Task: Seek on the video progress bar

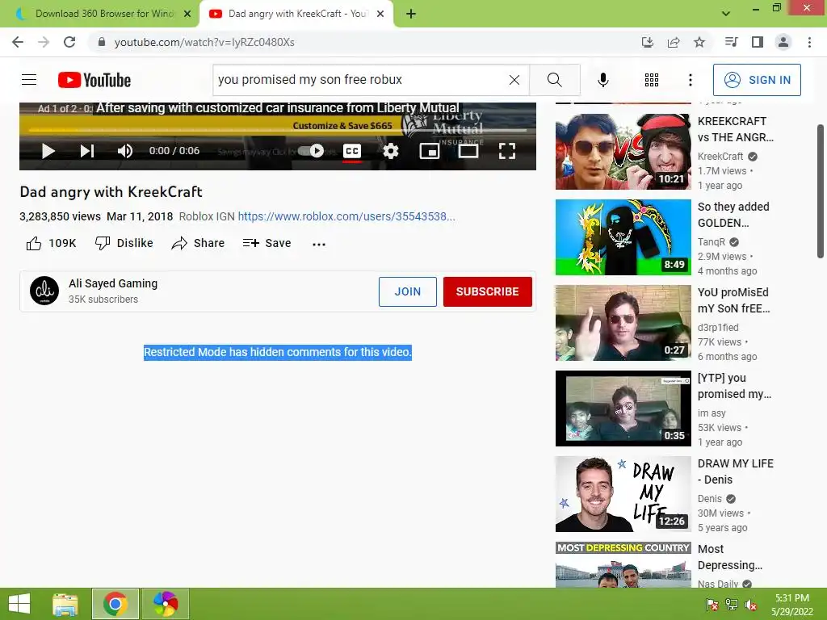Action: [278, 130]
